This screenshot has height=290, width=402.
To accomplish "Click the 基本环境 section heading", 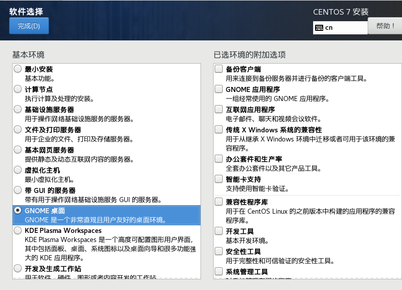I will pos(28,55).
